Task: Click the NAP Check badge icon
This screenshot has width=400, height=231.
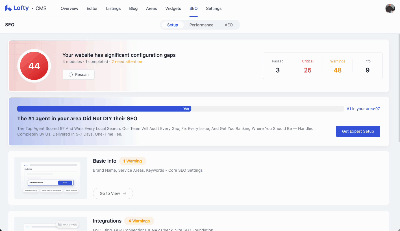Action: click(x=60, y=225)
